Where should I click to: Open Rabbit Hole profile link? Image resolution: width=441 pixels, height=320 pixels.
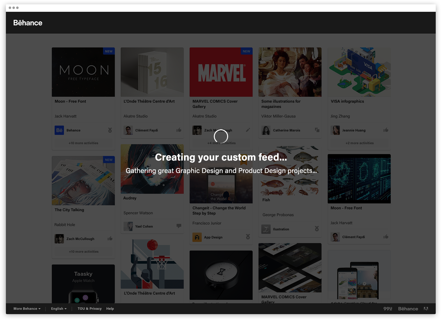[65, 225]
